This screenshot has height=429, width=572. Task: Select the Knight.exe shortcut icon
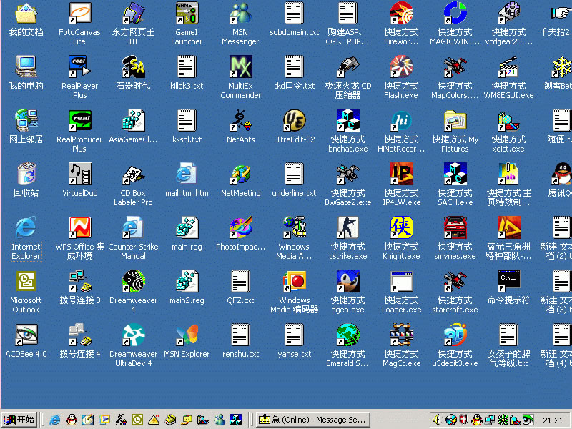401,227
